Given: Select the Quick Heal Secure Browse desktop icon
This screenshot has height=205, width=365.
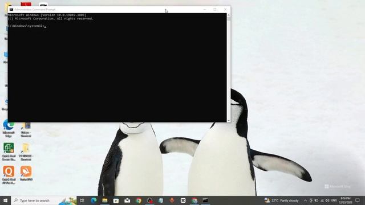Looking at the screenshot, I should (x=9, y=152).
